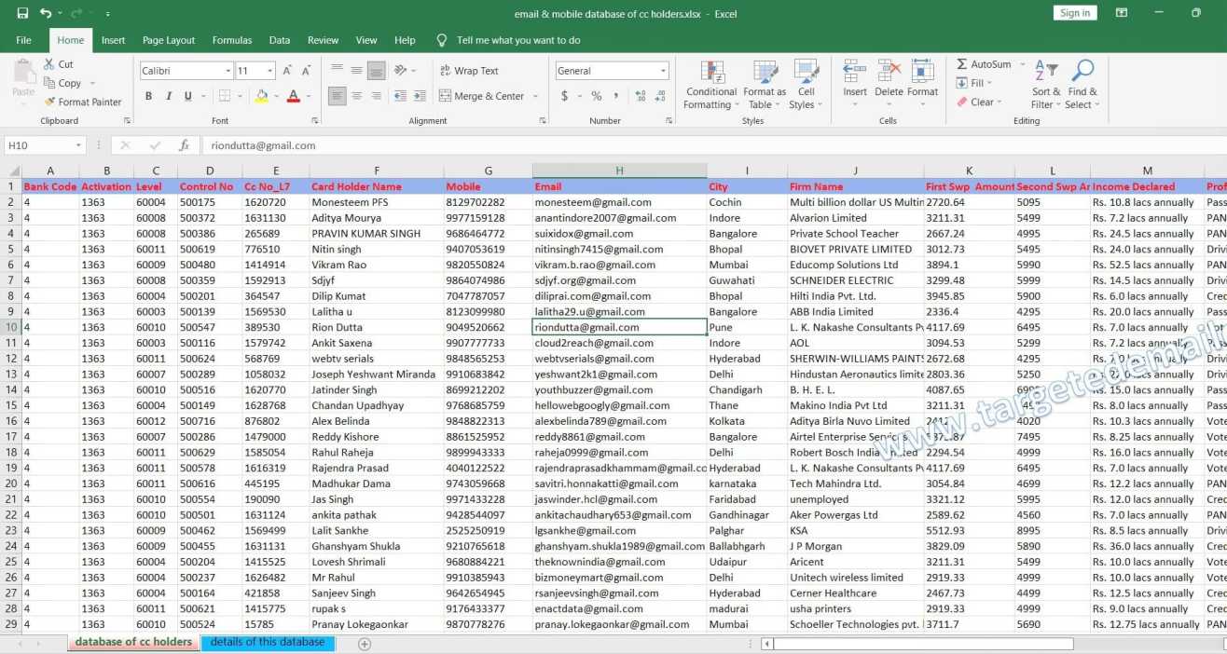Switch to 'details of this database' sheet
This screenshot has width=1227, height=654.
[268, 642]
